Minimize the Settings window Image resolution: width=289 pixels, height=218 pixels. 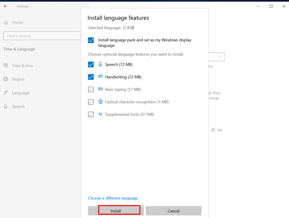point(258,6)
